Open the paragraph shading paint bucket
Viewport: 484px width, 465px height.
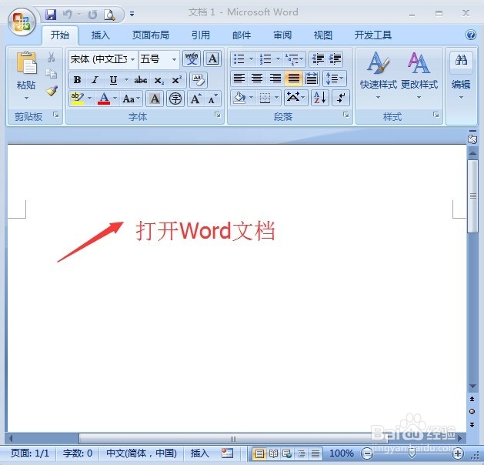[x=239, y=99]
